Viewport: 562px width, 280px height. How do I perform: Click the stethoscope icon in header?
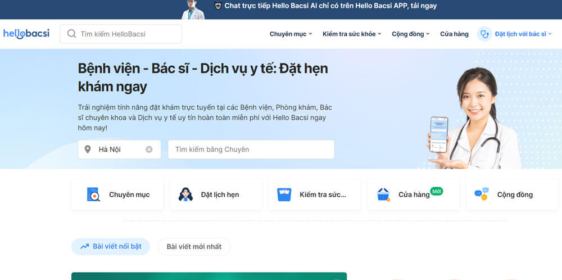point(484,34)
